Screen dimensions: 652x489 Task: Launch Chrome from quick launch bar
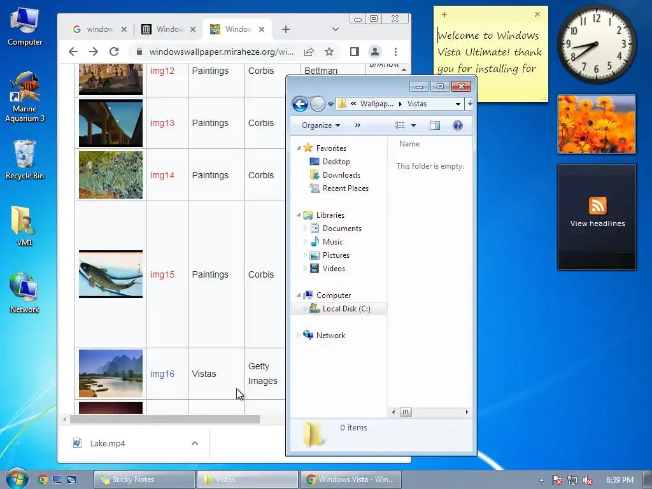pos(43,479)
